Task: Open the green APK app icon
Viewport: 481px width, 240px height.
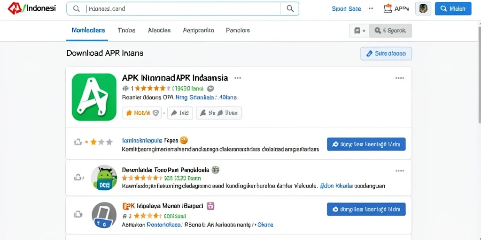Action: tap(94, 97)
